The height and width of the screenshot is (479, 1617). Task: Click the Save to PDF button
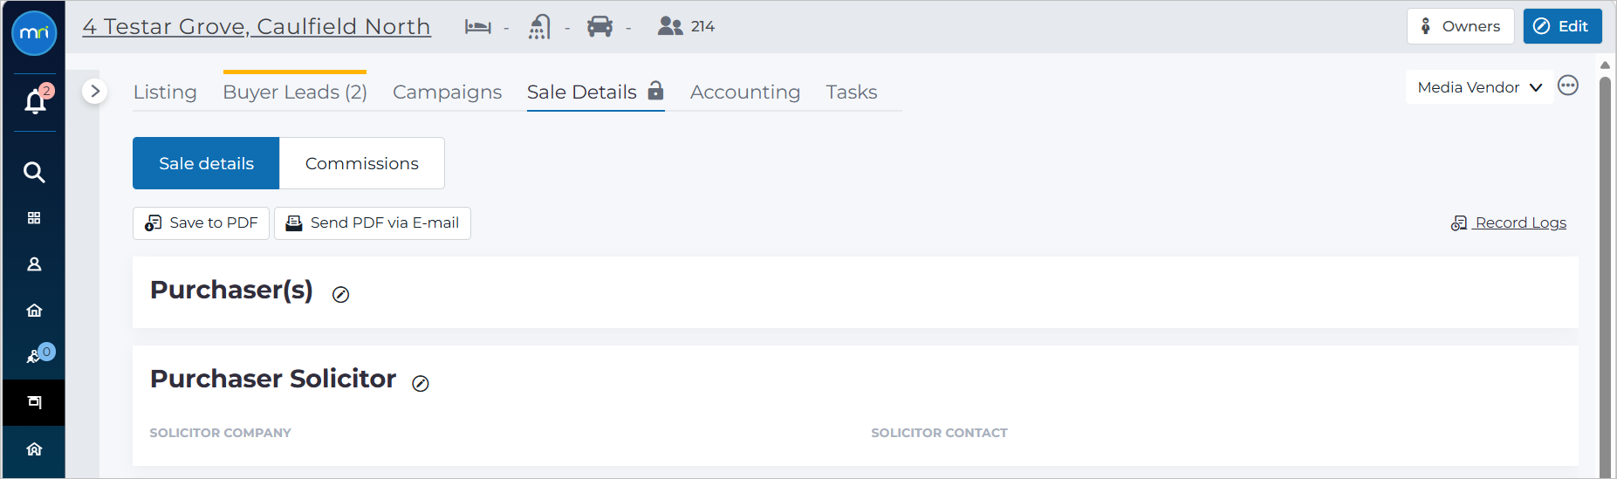tap(202, 223)
